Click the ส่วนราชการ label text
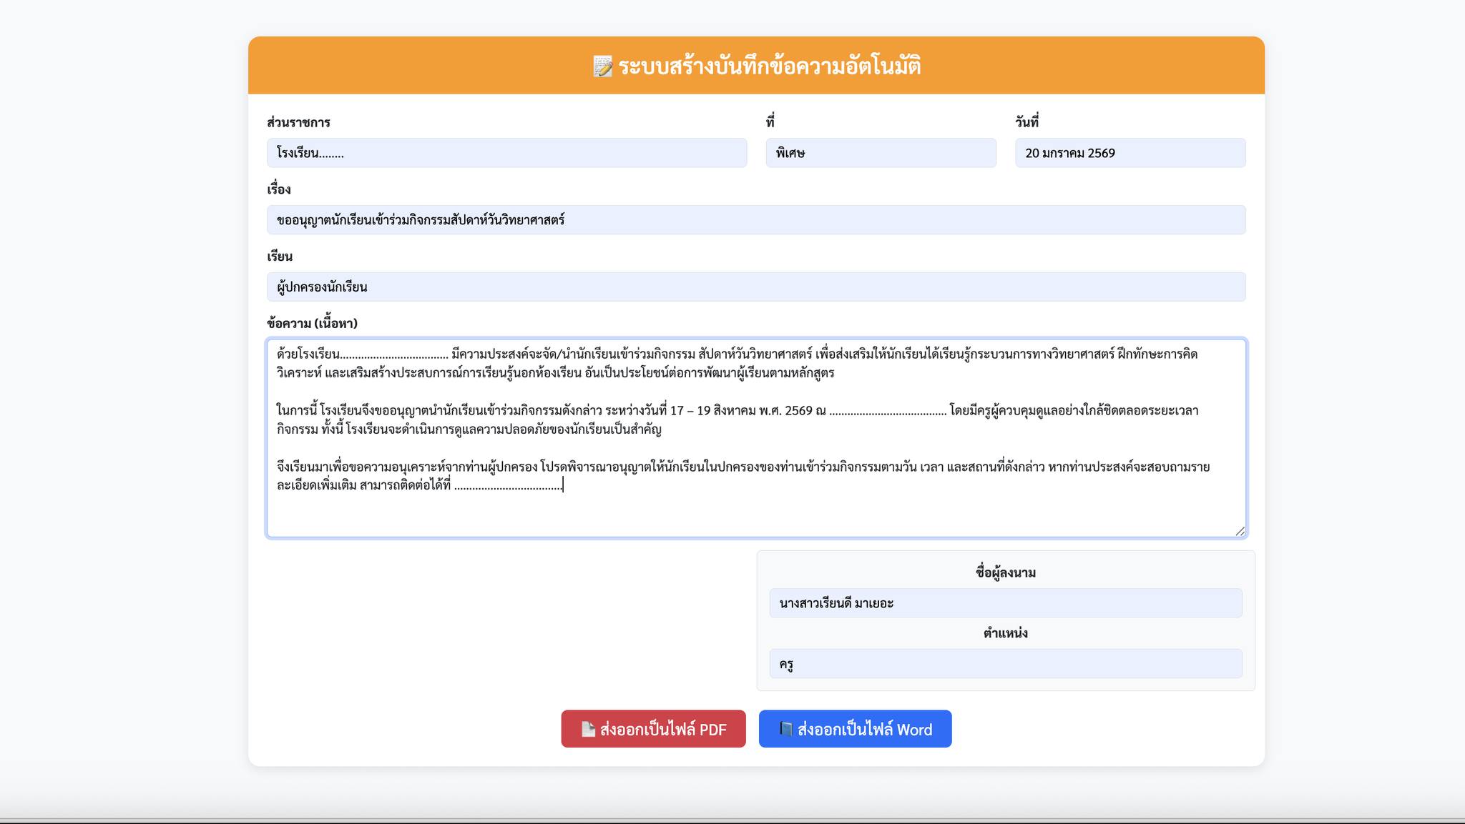 [x=298, y=122]
